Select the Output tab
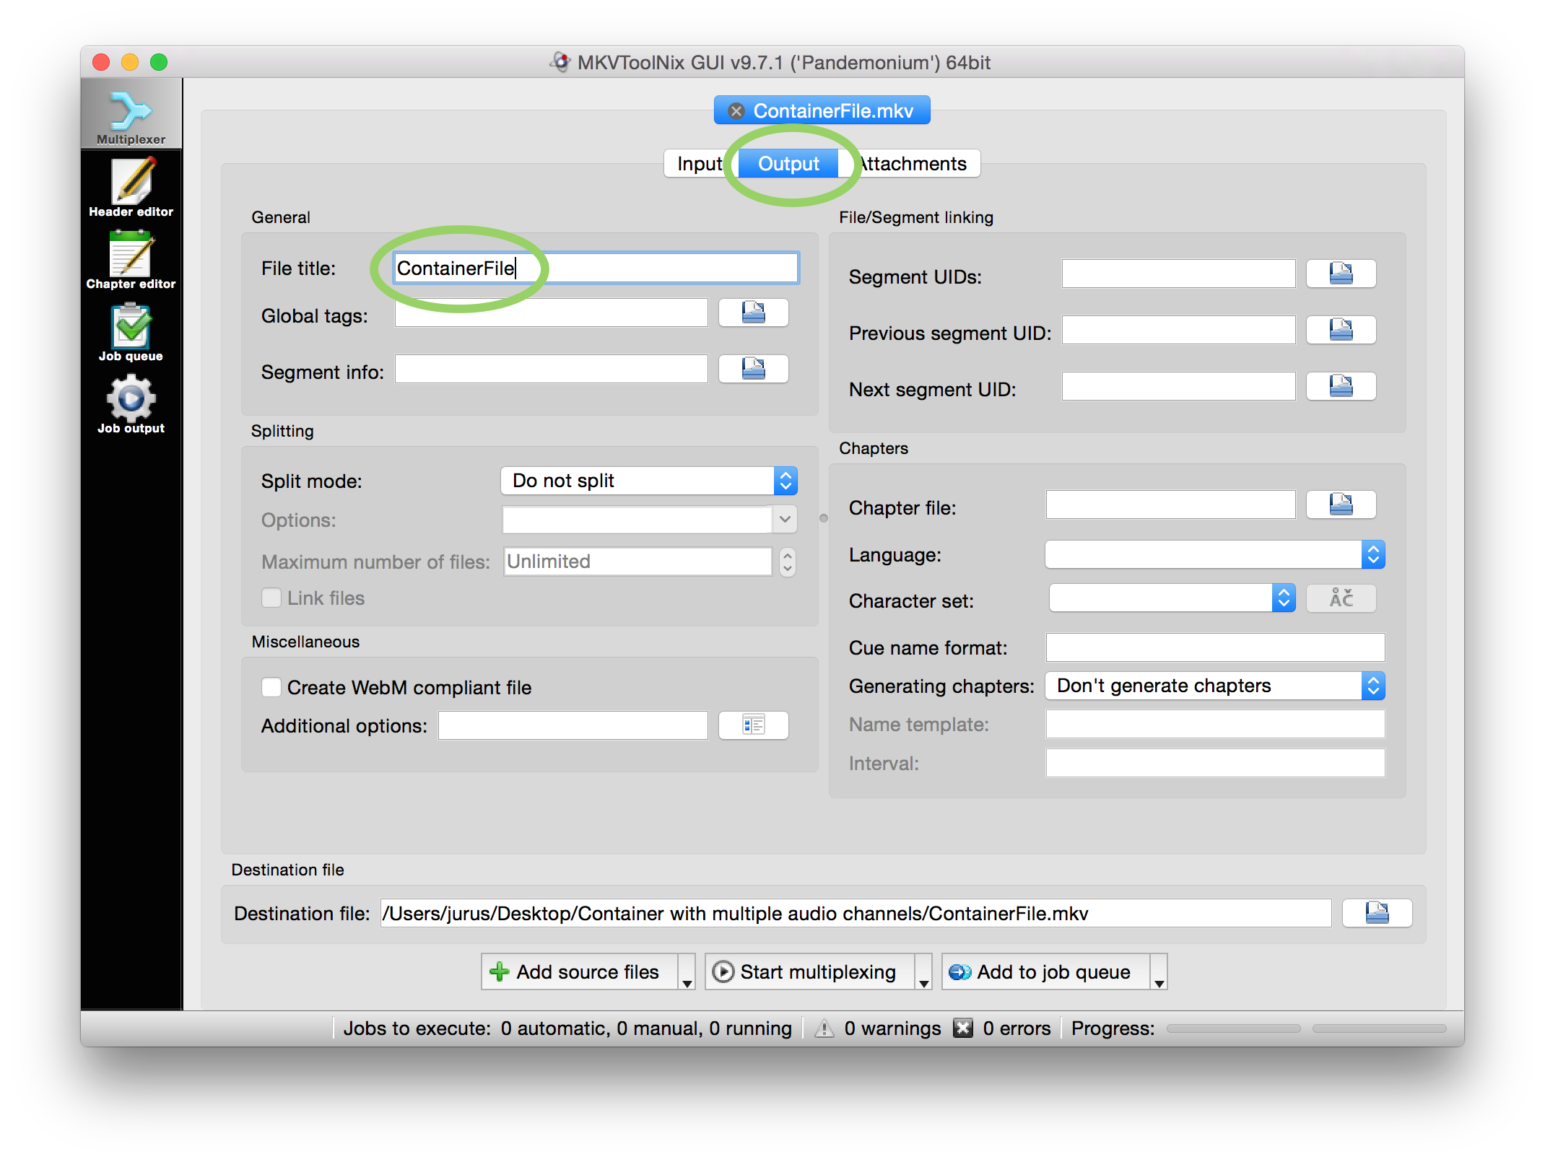The image size is (1545, 1162). coord(788,164)
